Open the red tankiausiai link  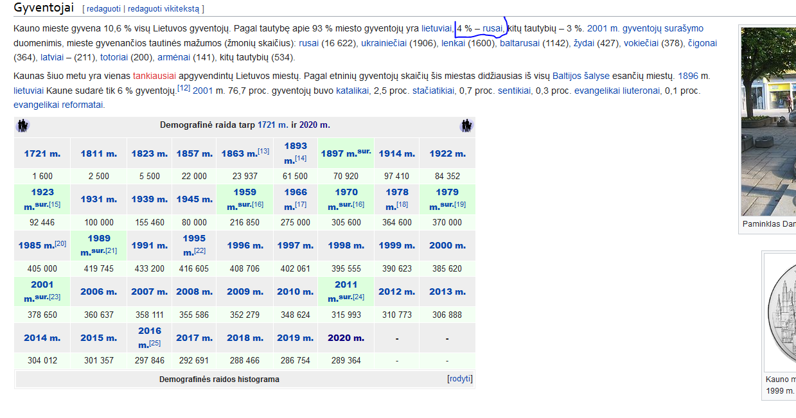point(154,76)
